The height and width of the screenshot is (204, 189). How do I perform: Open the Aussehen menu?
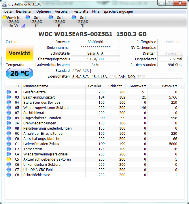point(62,11)
